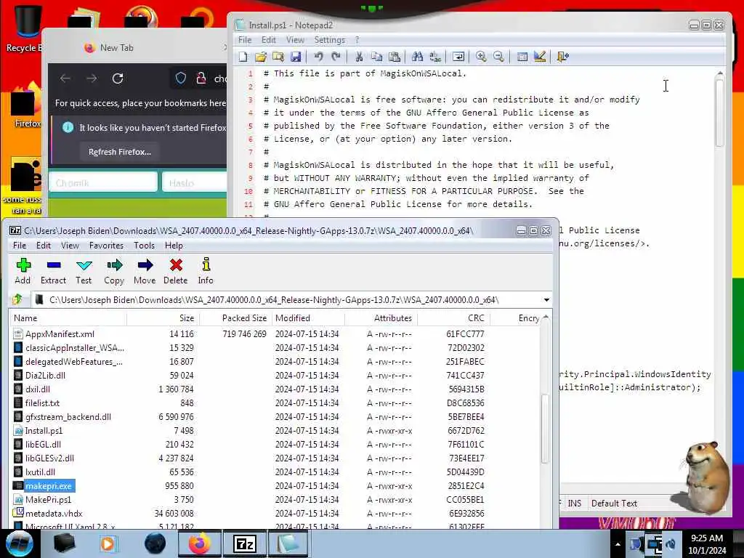Click the Redo icon in Notepad2
744x558 pixels.
[x=336, y=57]
